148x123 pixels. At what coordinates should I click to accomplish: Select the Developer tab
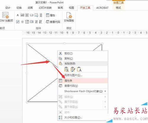[x=85, y=8]
